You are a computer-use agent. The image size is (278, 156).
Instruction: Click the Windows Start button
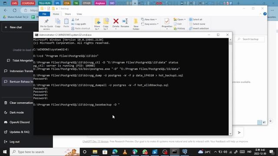coord(5,152)
